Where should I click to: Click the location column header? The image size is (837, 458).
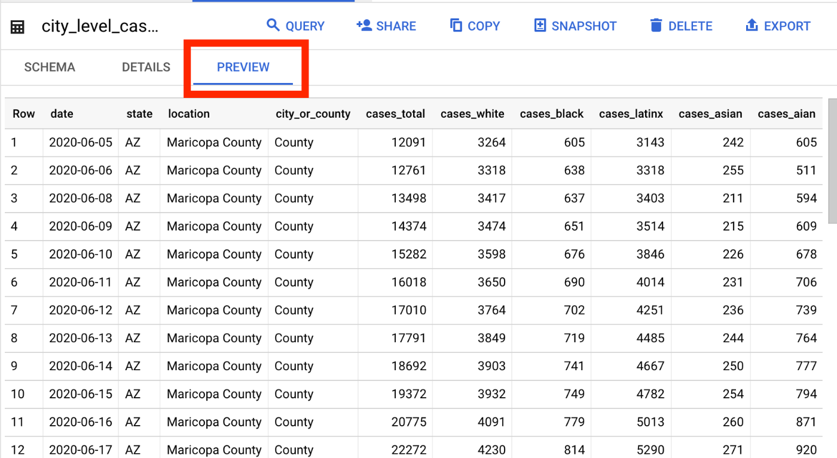pyautogui.click(x=189, y=113)
